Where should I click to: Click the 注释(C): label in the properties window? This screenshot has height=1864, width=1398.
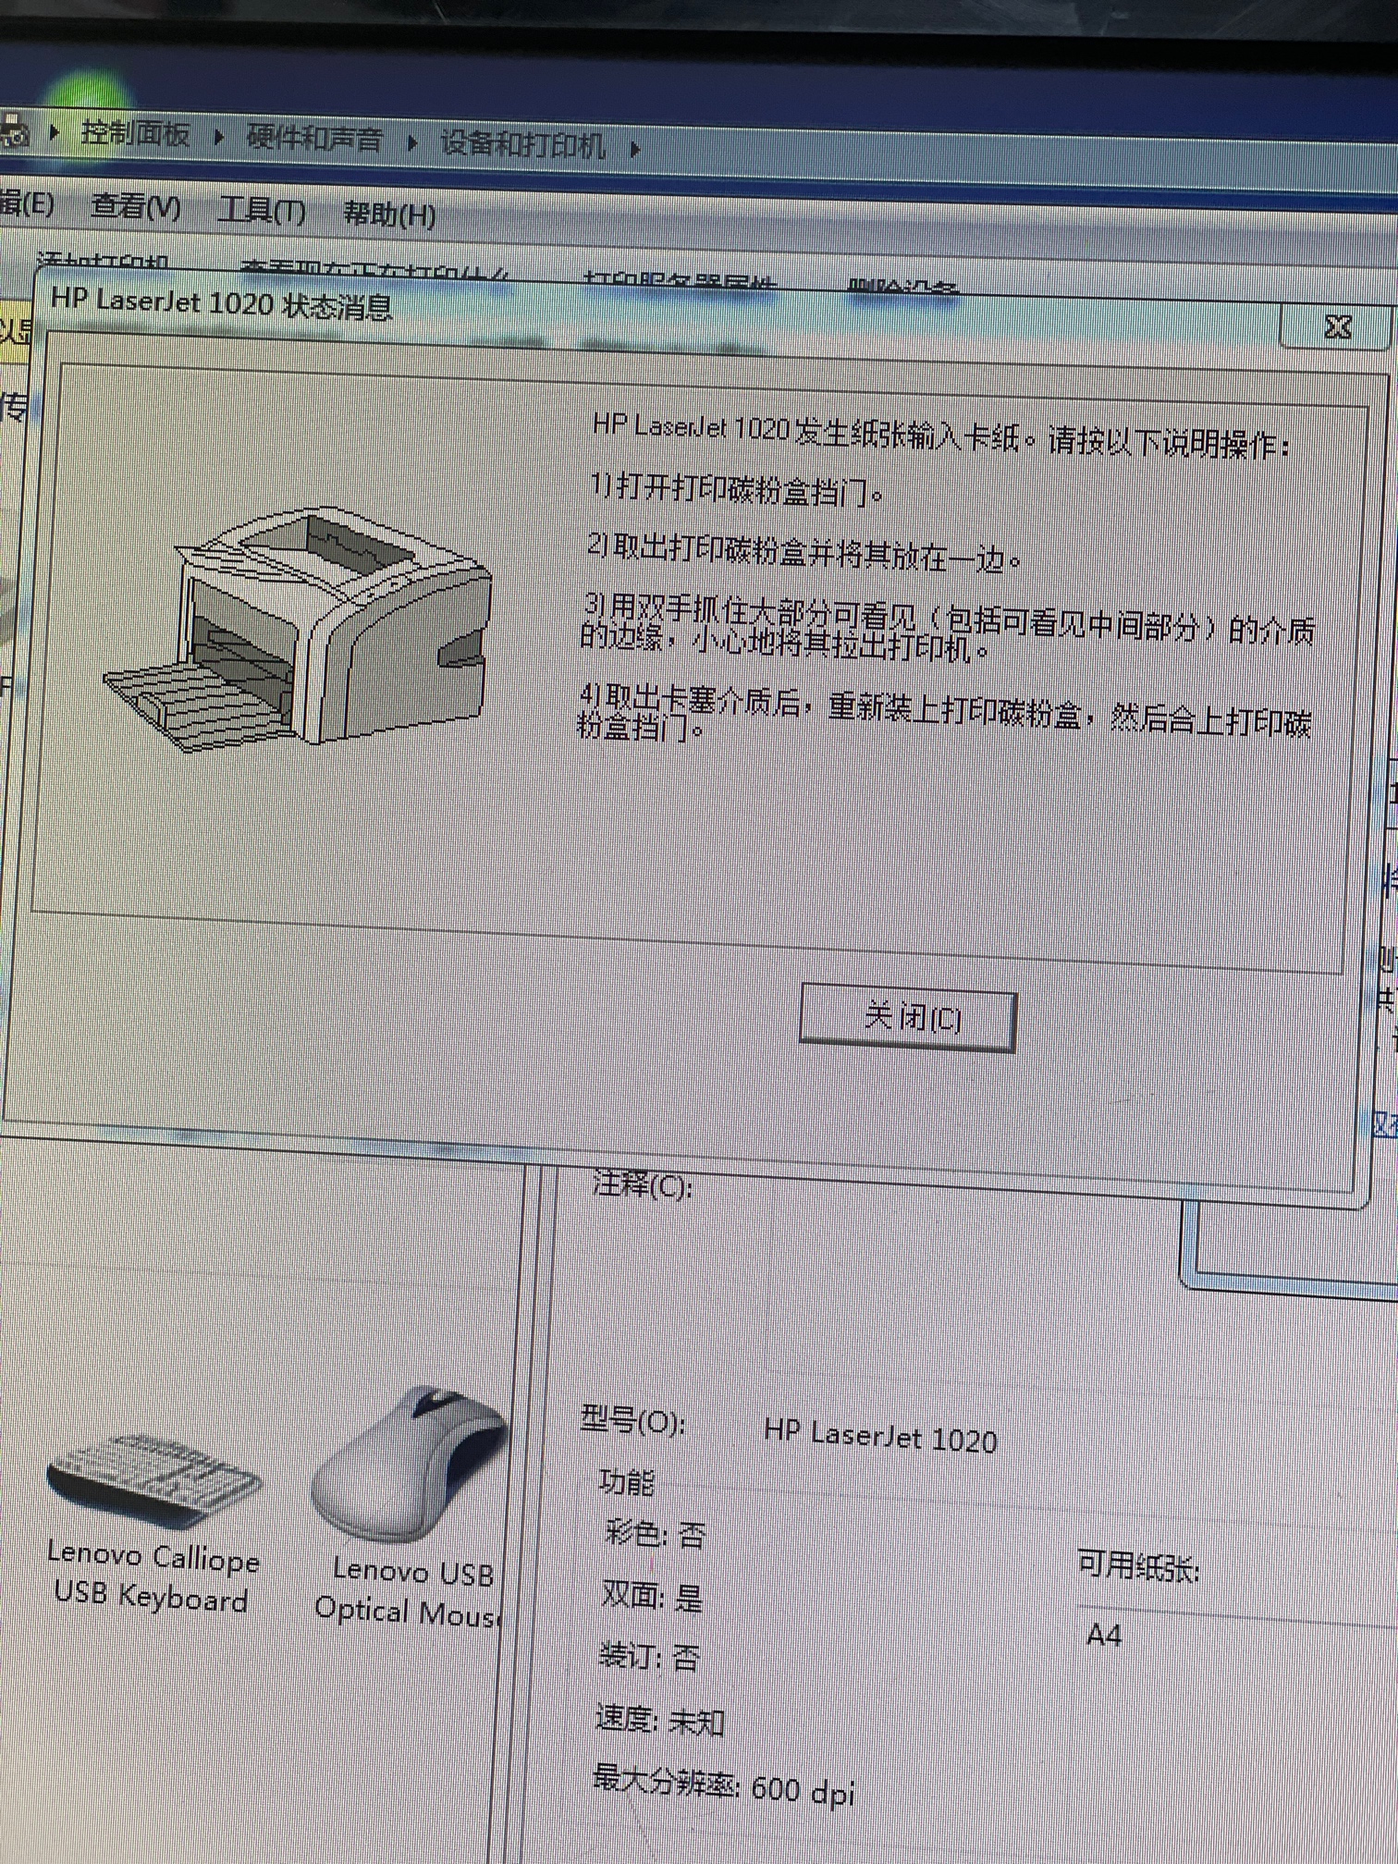tap(643, 1184)
